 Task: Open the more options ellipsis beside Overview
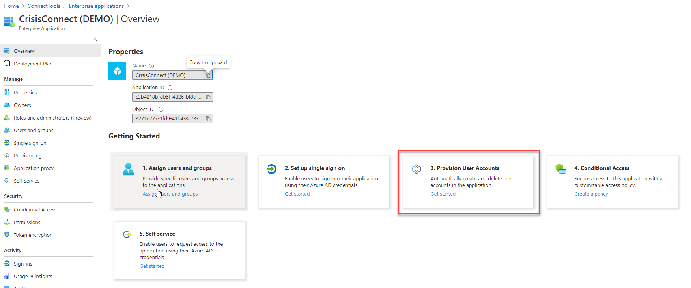(172, 19)
